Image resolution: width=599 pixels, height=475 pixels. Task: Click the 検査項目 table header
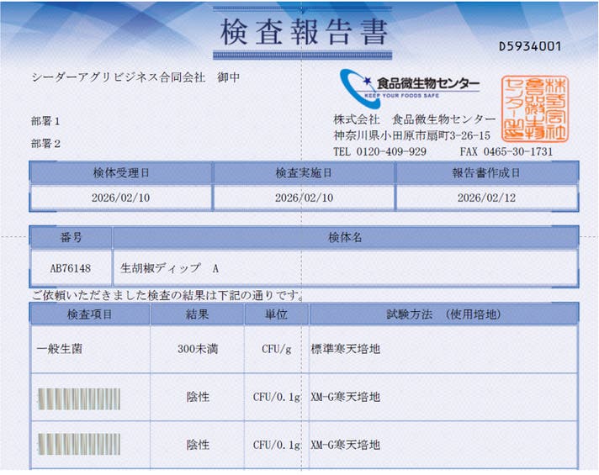click(x=90, y=314)
